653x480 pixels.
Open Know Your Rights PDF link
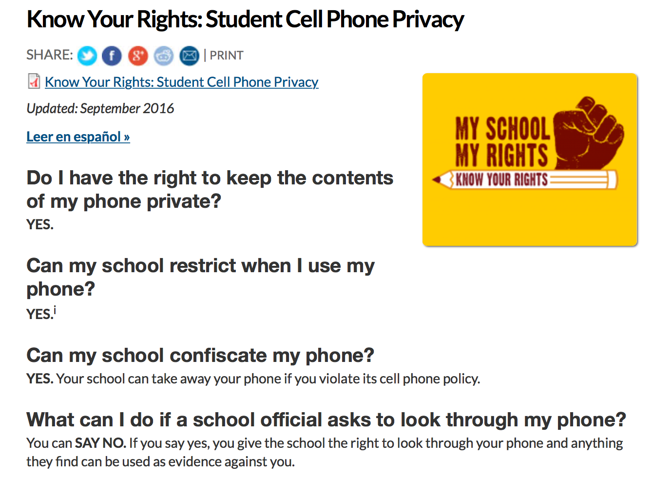181,82
